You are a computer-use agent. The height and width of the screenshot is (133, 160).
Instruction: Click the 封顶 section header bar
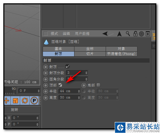point(96,60)
